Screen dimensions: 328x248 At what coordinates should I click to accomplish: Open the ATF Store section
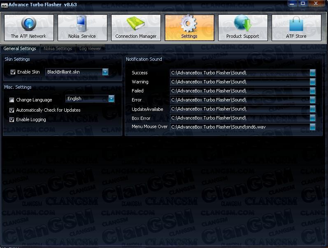[296, 28]
